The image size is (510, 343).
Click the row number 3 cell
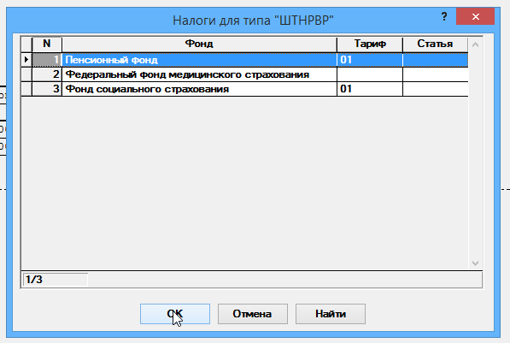47,89
